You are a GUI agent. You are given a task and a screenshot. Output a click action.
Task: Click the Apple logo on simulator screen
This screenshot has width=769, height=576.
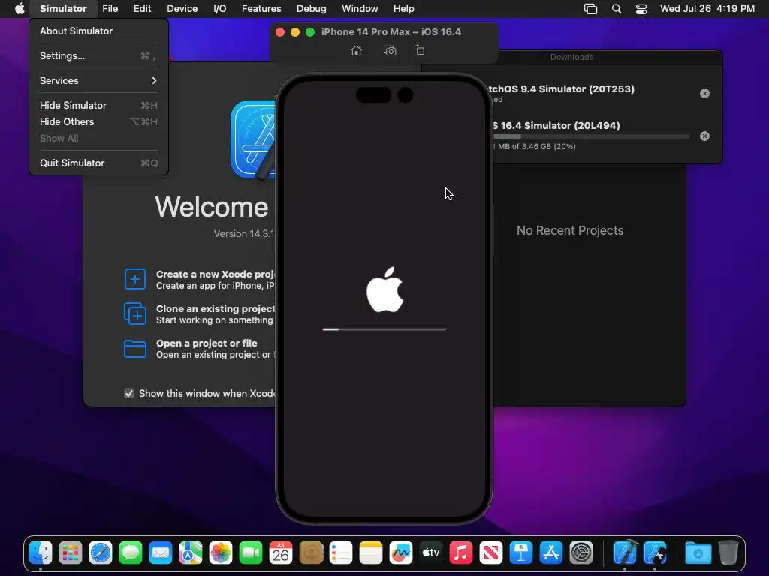[x=385, y=289]
